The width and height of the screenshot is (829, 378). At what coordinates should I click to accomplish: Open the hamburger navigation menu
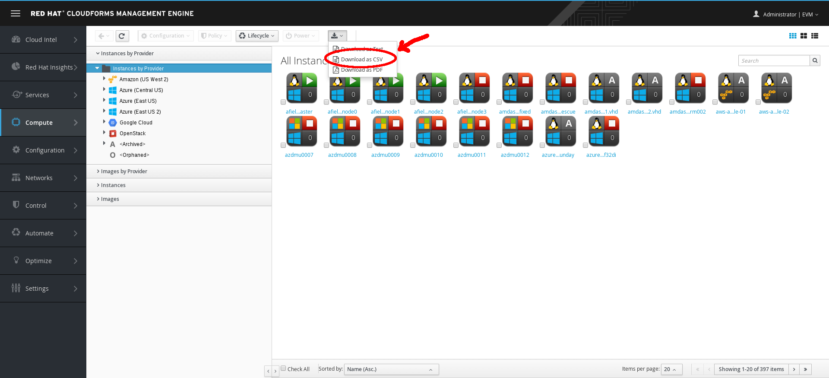(16, 13)
